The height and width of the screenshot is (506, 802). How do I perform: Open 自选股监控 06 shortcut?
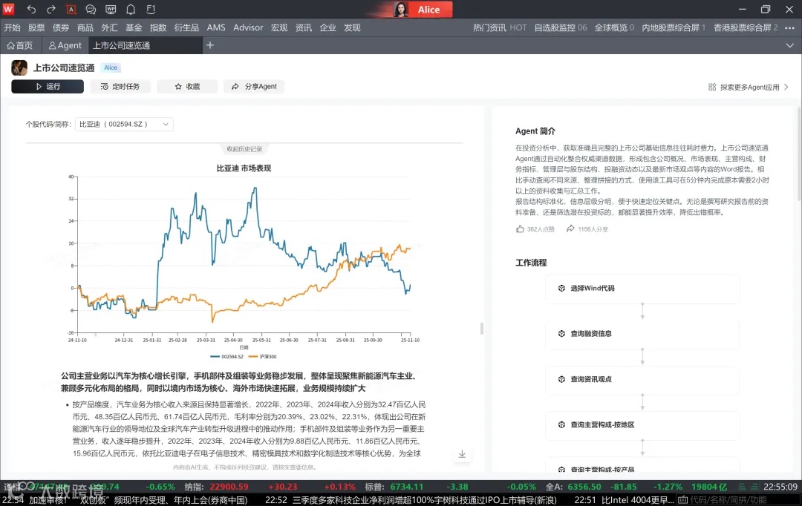pyautogui.click(x=561, y=27)
